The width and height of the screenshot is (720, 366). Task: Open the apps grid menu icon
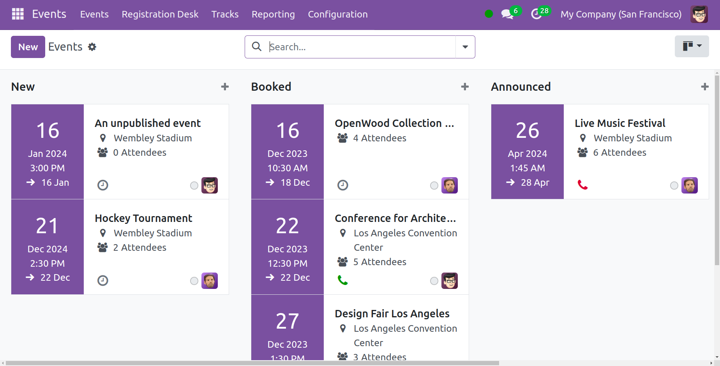point(18,14)
